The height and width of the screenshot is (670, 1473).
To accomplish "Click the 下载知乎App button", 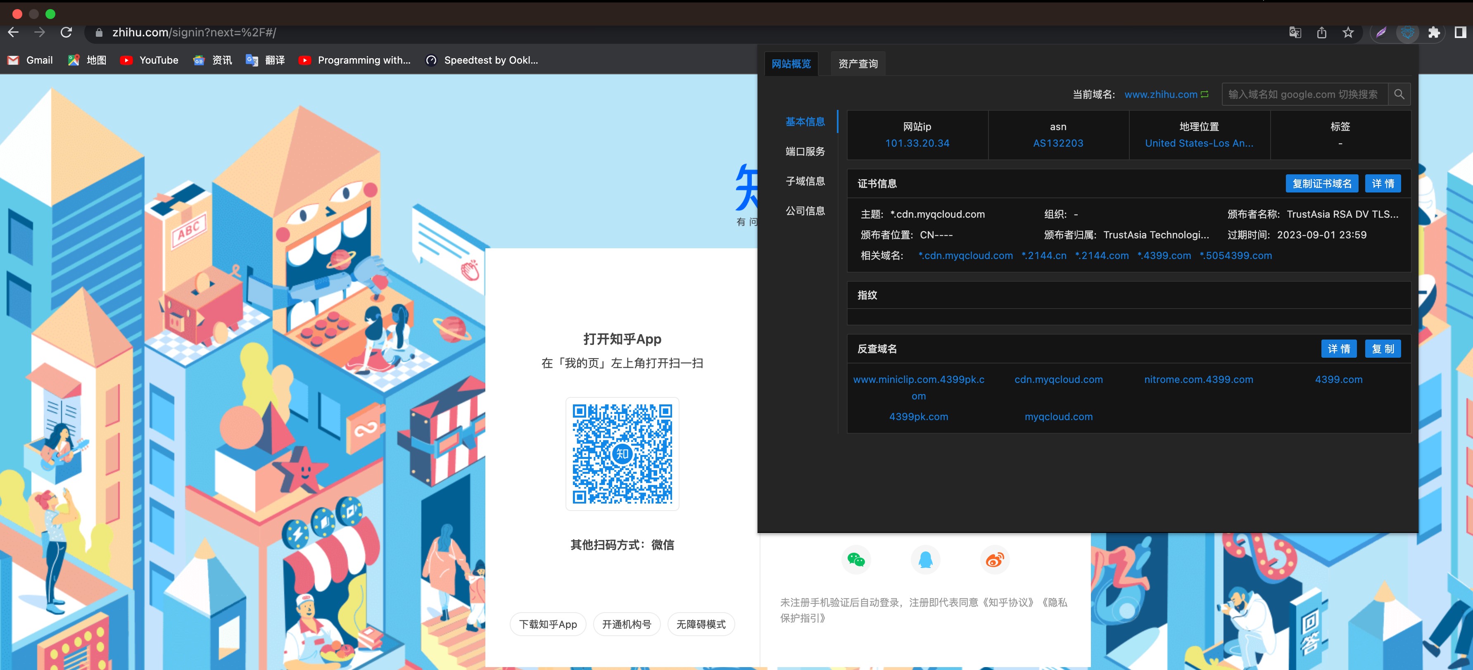I will 548,624.
